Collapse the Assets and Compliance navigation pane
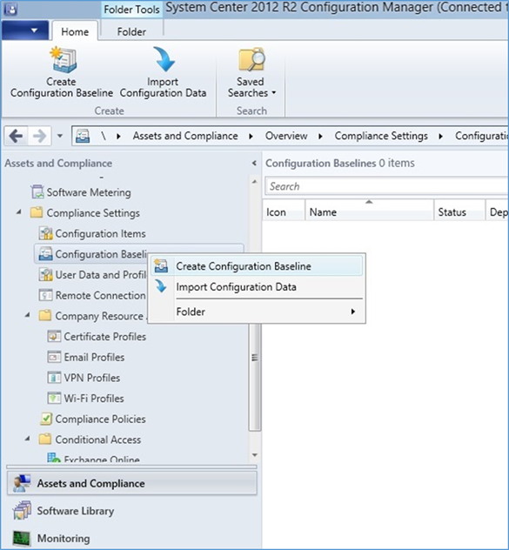Viewport: 509px width, 550px height. click(x=254, y=163)
